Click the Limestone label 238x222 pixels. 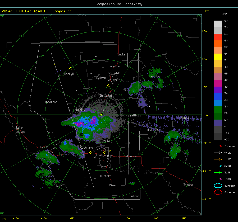tap(50, 102)
